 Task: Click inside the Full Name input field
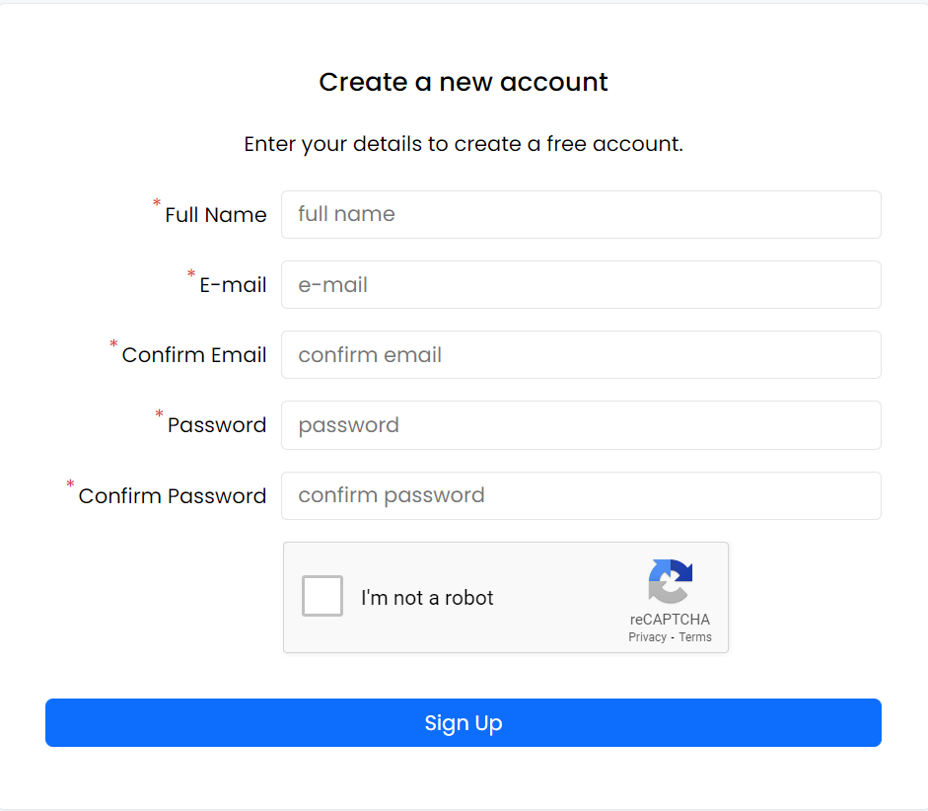pos(581,214)
